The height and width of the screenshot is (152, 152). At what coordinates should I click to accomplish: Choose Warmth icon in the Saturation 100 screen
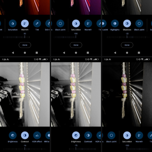88,23
